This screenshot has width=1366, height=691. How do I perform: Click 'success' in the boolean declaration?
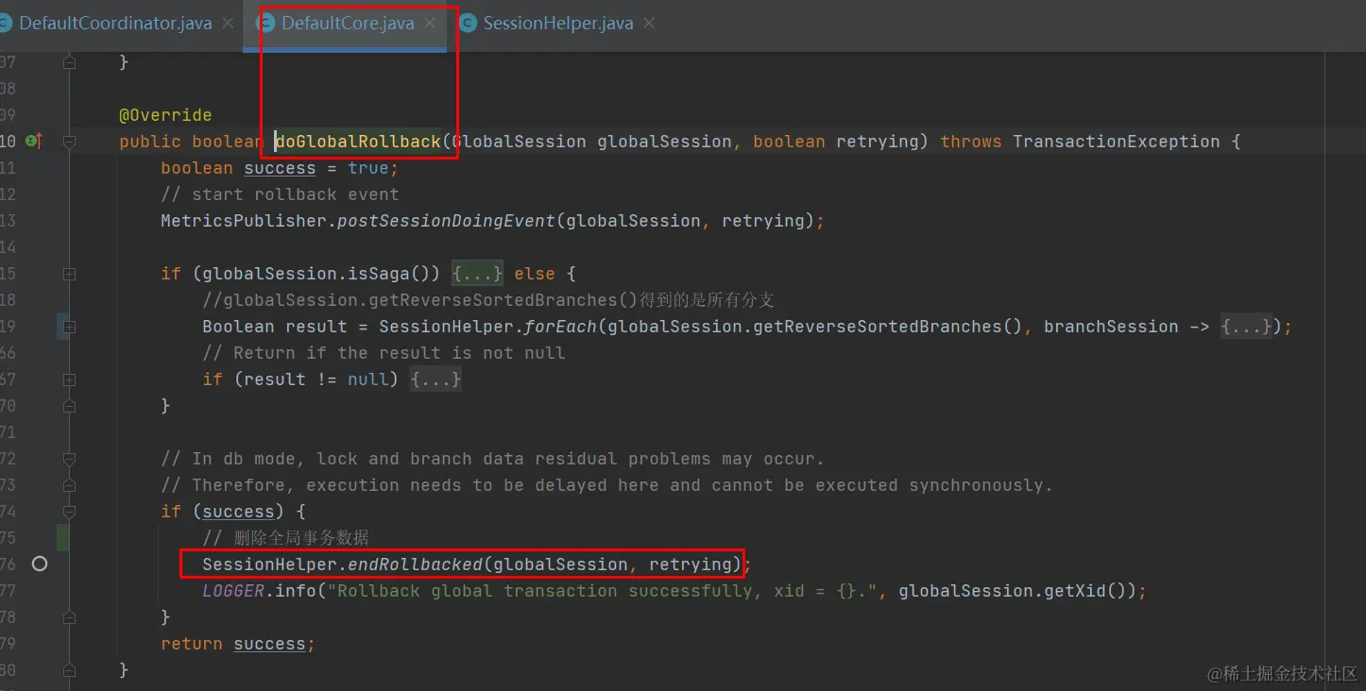click(x=280, y=168)
